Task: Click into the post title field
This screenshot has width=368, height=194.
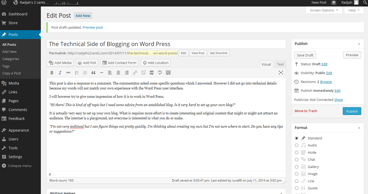Action: coord(166,44)
